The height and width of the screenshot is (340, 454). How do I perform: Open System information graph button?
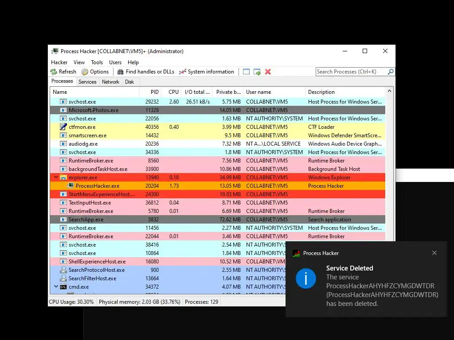pyautogui.click(x=207, y=72)
